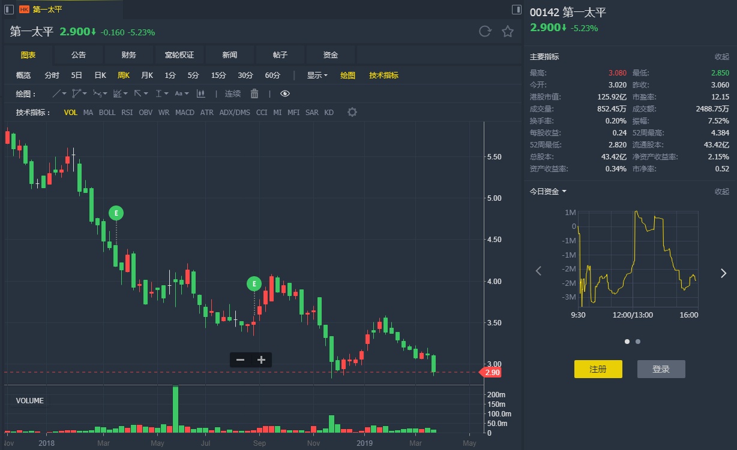
Task: Click the first E event marker near March
Action: [116, 213]
